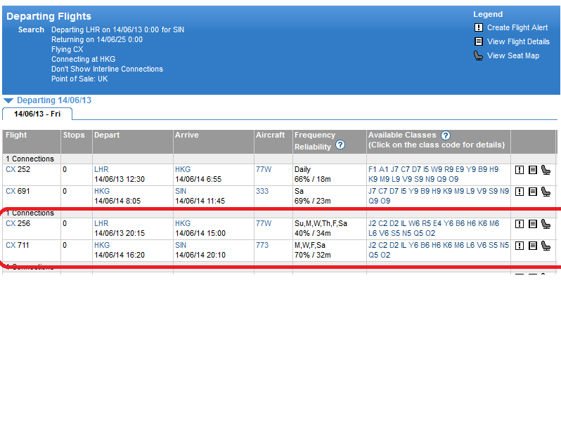The width and height of the screenshot is (561, 431).
Task: Open flight number CX 711 link
Action: (11, 246)
